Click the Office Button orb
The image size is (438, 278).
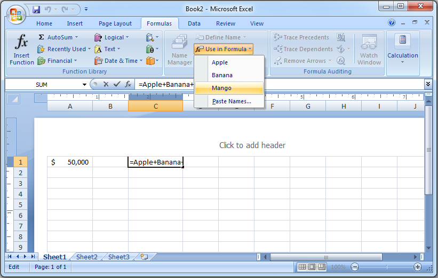(16, 14)
